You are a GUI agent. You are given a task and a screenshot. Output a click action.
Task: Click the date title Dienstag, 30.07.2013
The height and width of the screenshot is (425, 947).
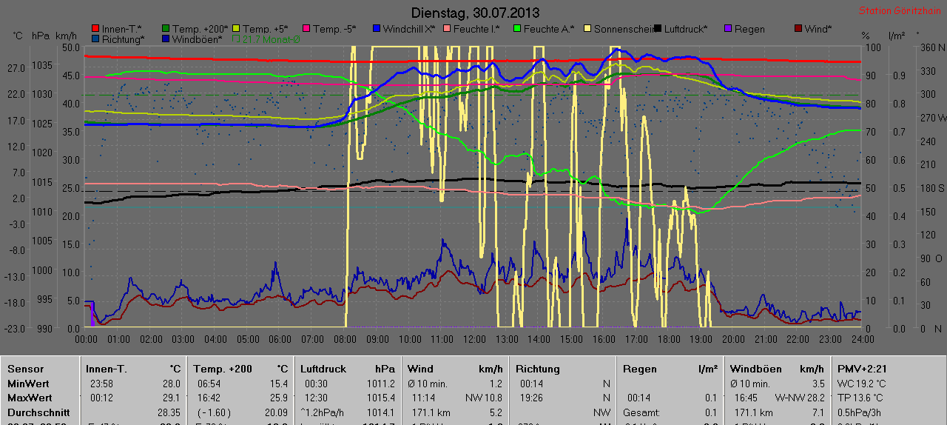point(474,13)
